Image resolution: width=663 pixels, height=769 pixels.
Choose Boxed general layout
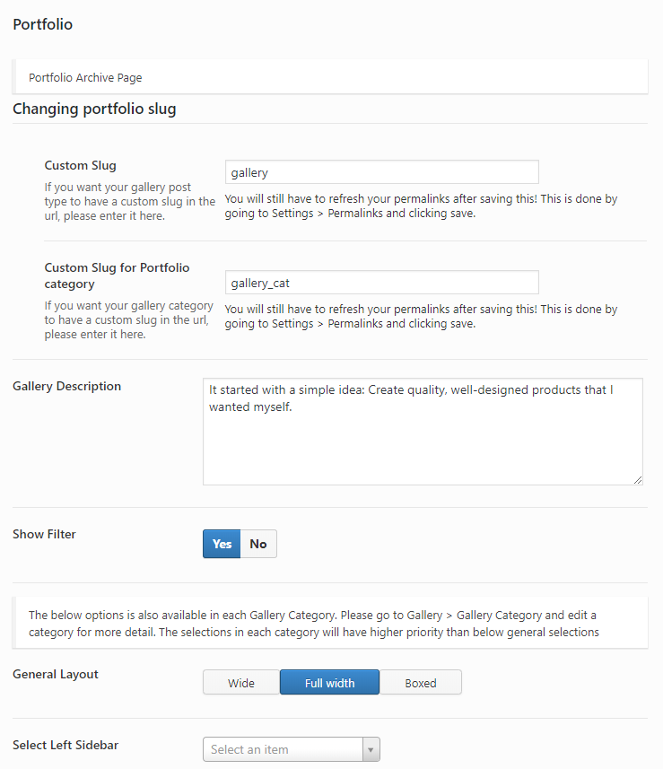421,682
